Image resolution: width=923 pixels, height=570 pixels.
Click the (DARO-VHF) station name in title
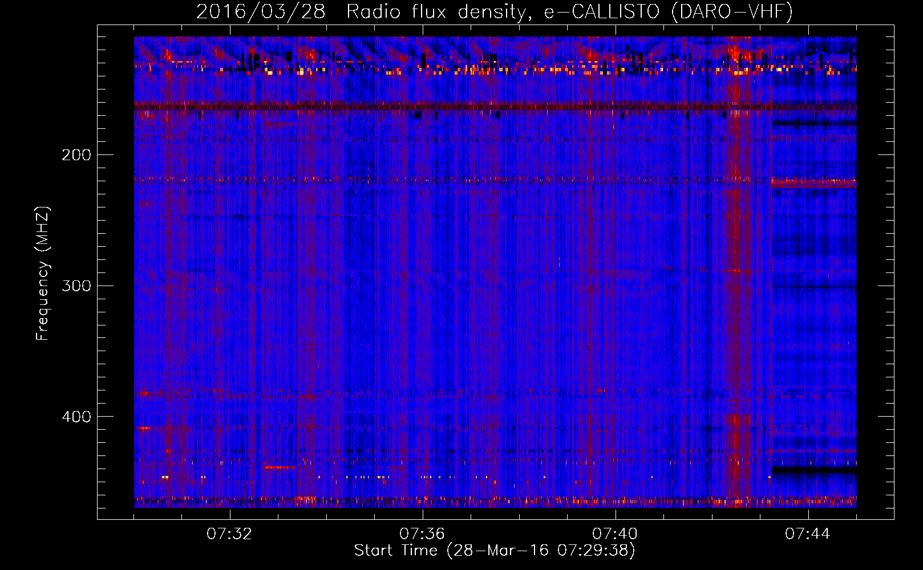(x=732, y=11)
